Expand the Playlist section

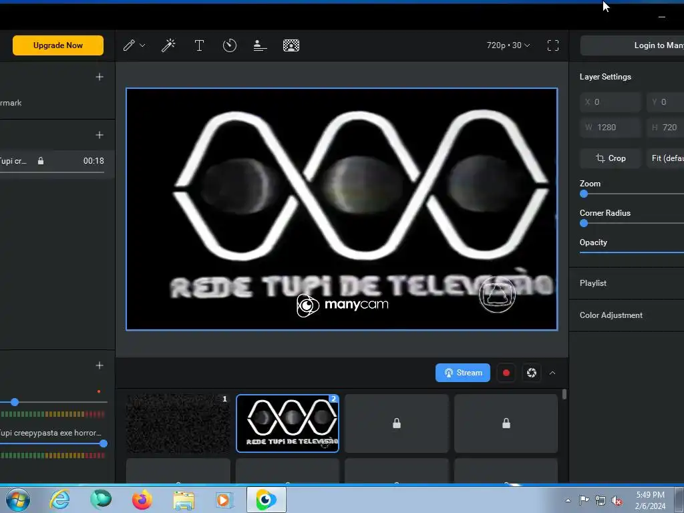click(627, 283)
